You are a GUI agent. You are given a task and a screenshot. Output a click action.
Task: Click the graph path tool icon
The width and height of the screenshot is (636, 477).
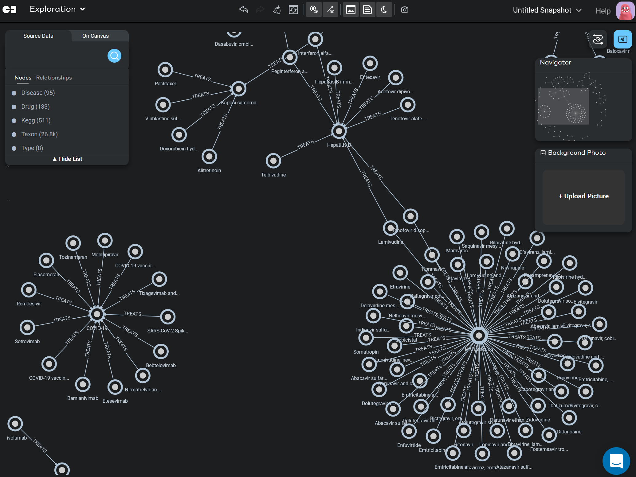click(x=598, y=39)
